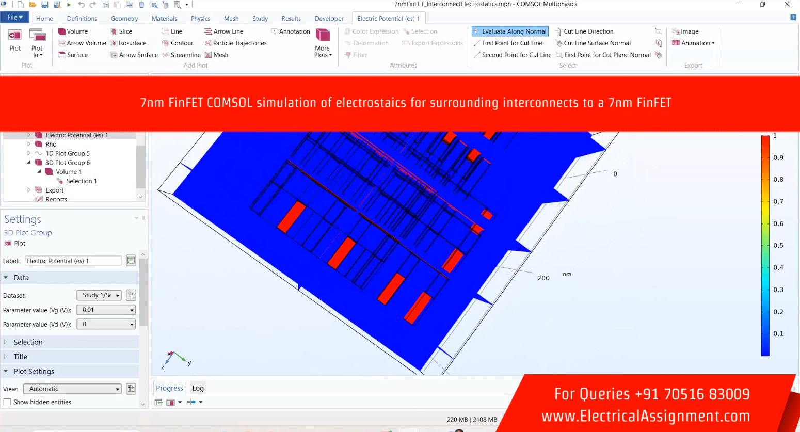The image size is (800, 432).
Task: Toggle Evaluate Along Normal
Action: coord(509,31)
